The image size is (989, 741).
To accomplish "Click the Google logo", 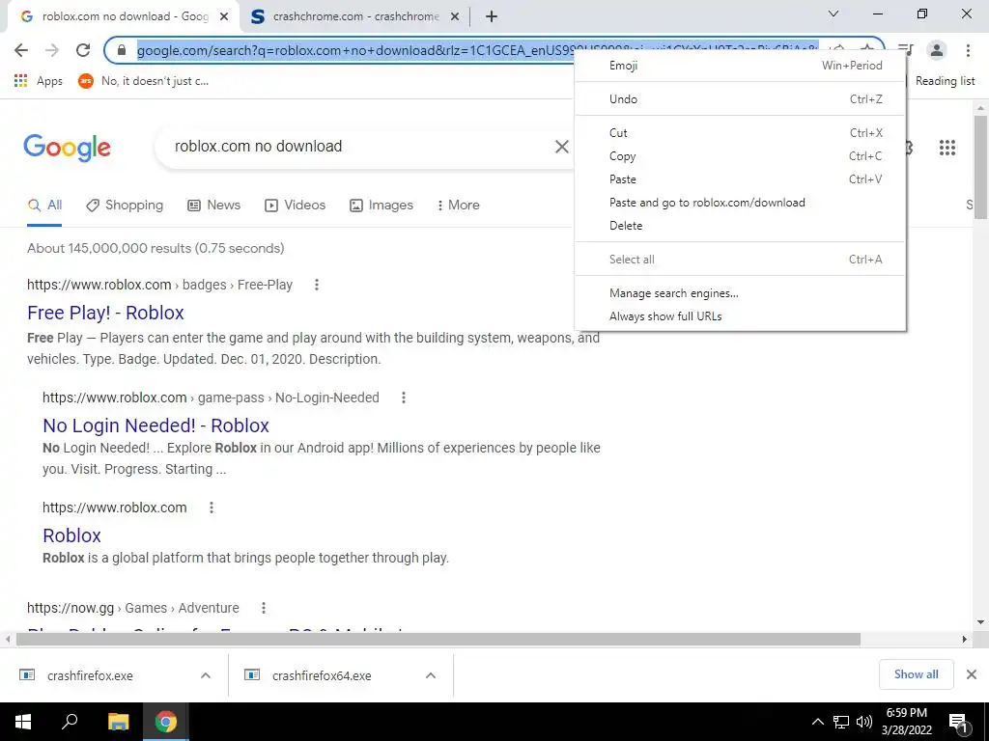I will tap(67, 148).
